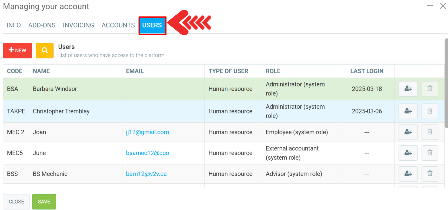Delete BS Mechanic user with trash icon
Viewport: 448px width, 210px height.
[430, 174]
